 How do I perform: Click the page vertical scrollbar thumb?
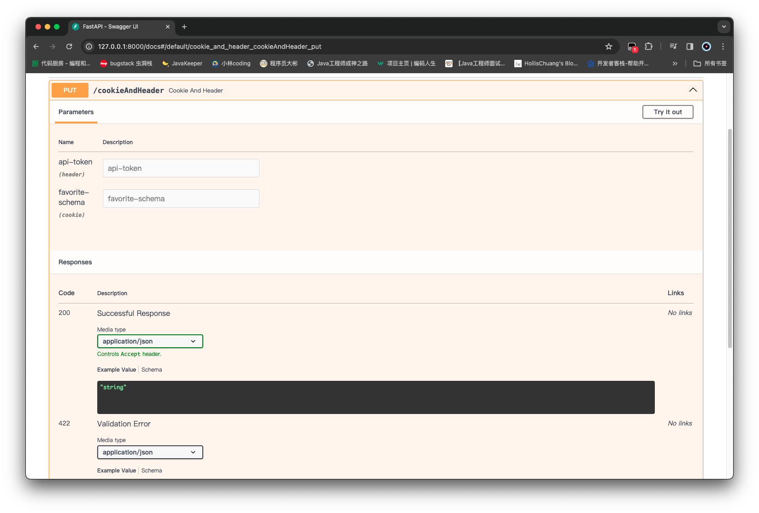[x=730, y=239]
